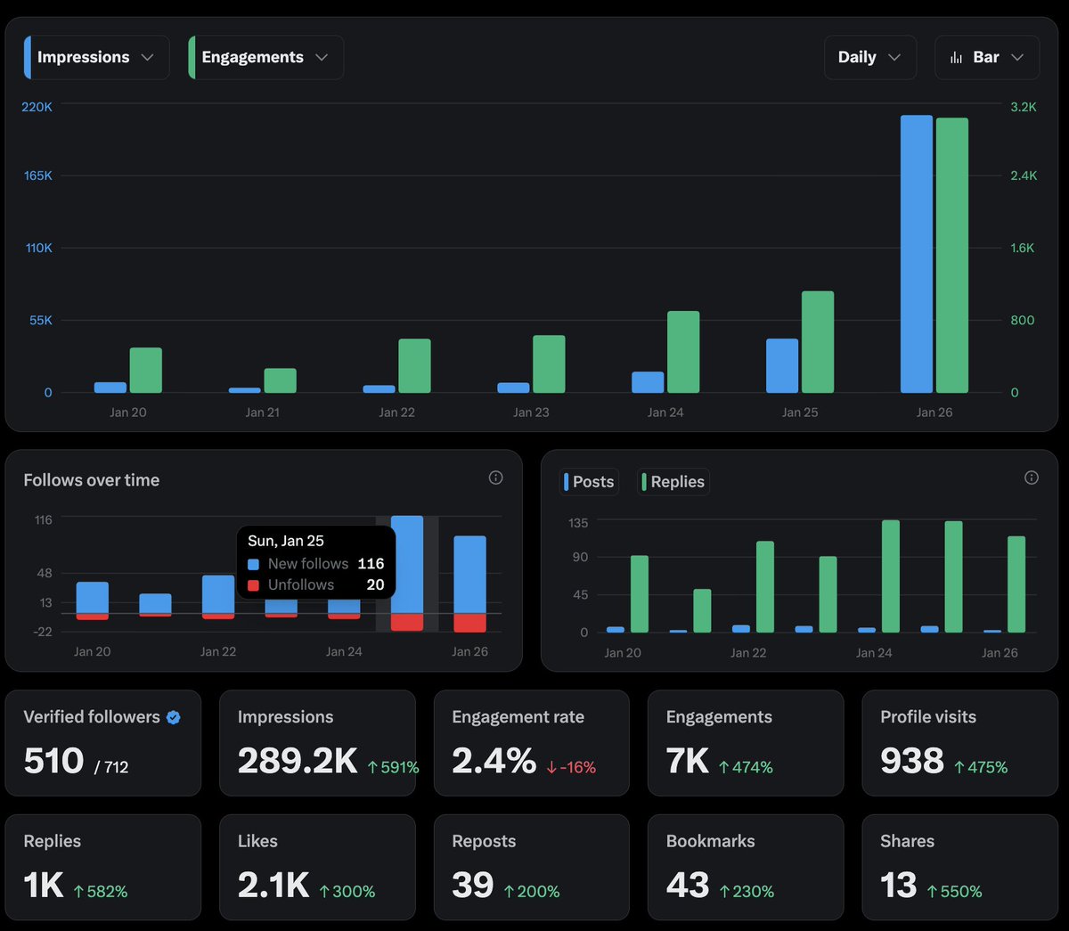Viewport: 1069px width, 931px height.
Task: Open the Bookmarks 43 card
Action: (746, 867)
